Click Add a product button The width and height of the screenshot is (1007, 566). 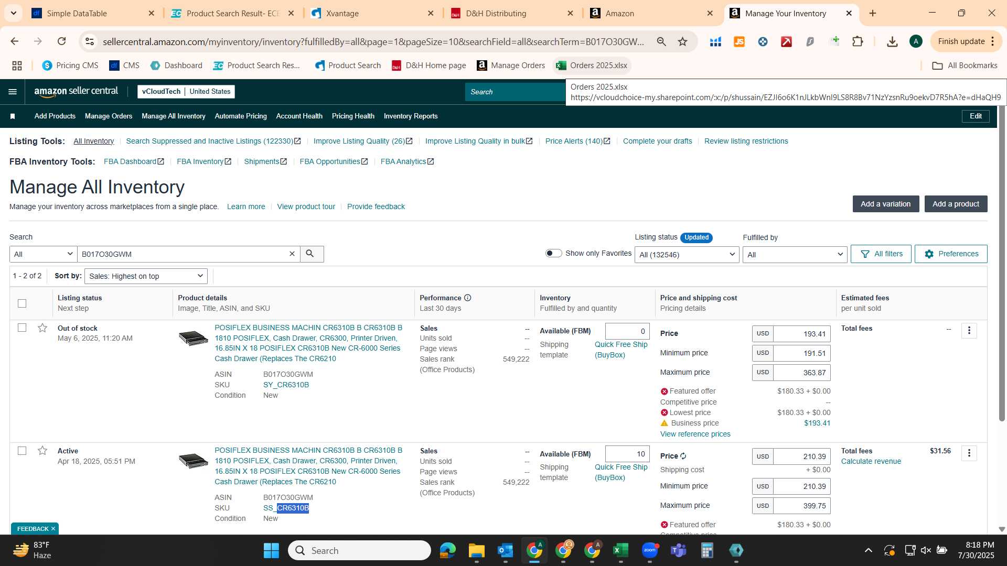point(956,204)
